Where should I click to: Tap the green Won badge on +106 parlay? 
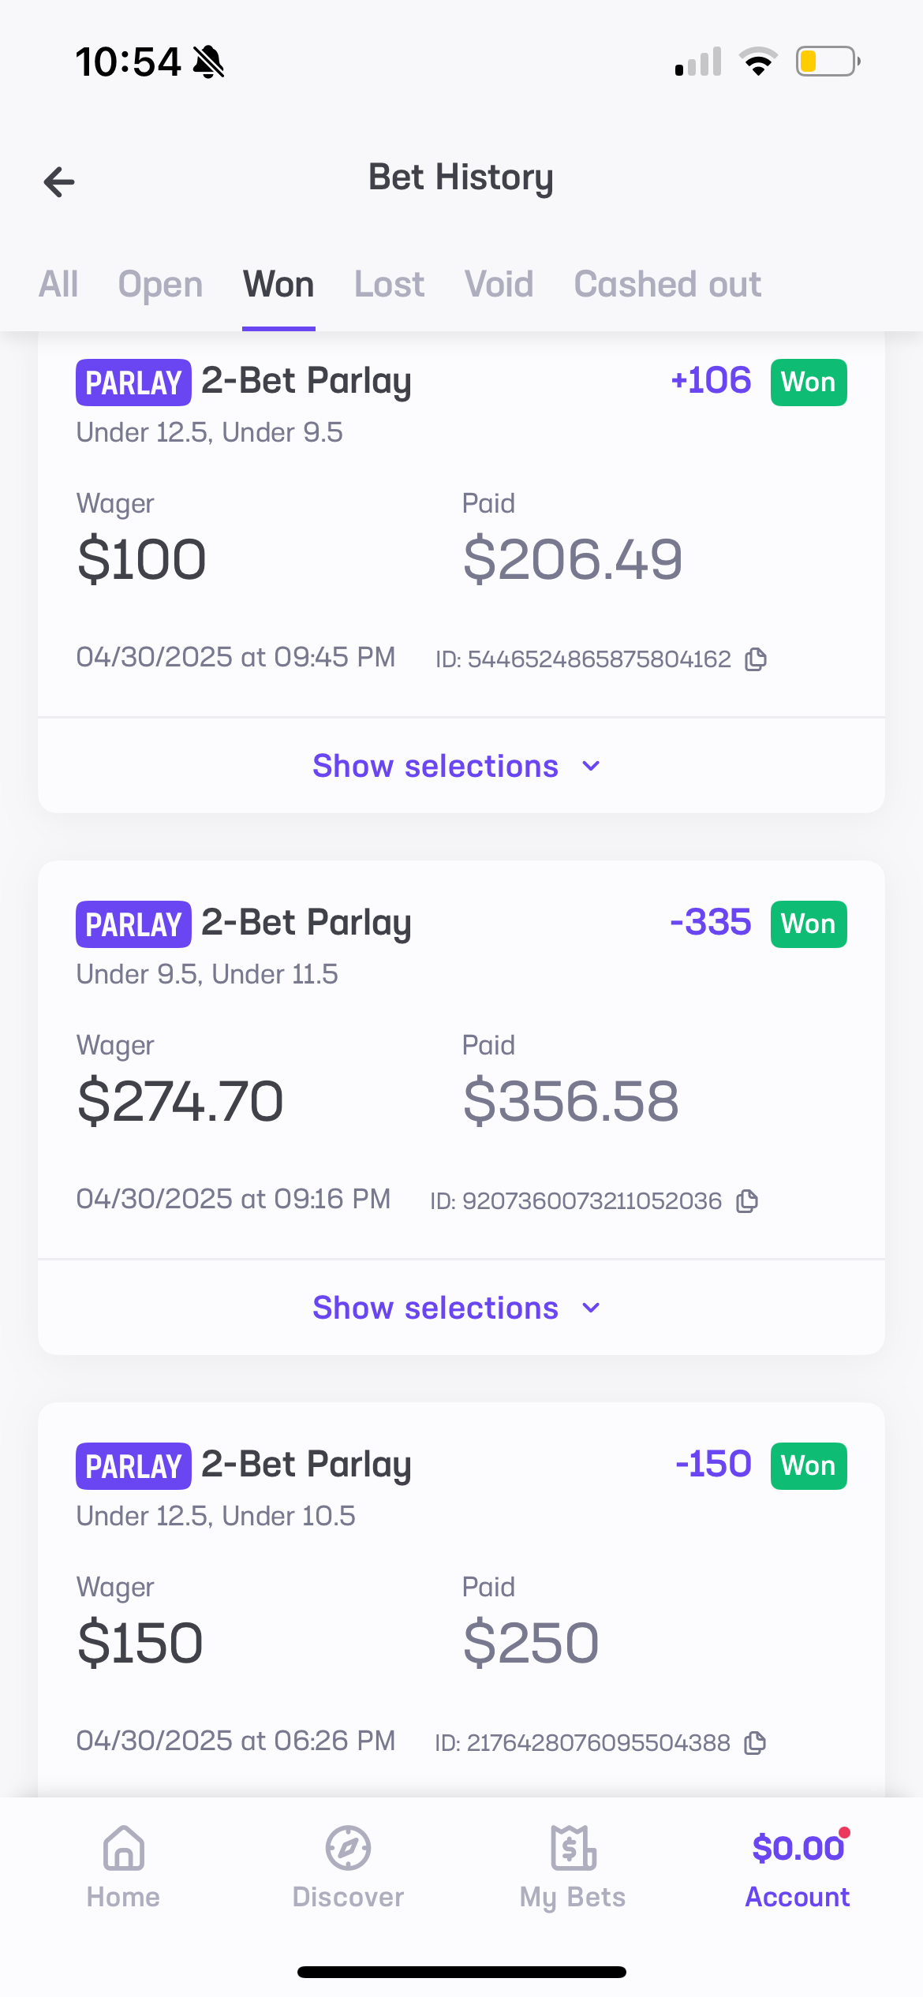click(809, 383)
